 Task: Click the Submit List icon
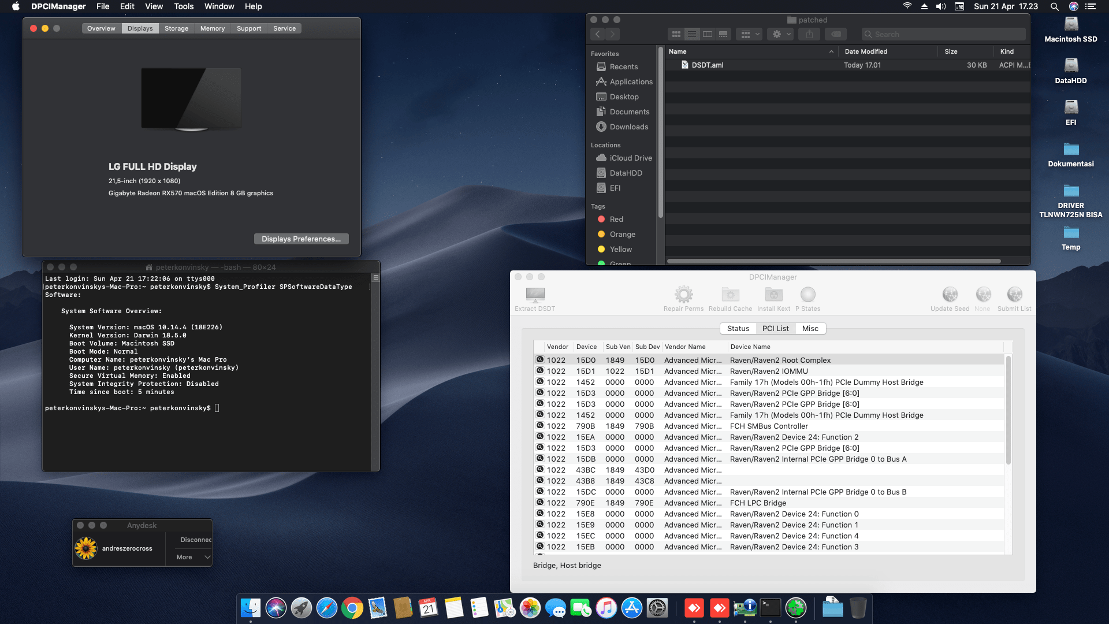1014,295
